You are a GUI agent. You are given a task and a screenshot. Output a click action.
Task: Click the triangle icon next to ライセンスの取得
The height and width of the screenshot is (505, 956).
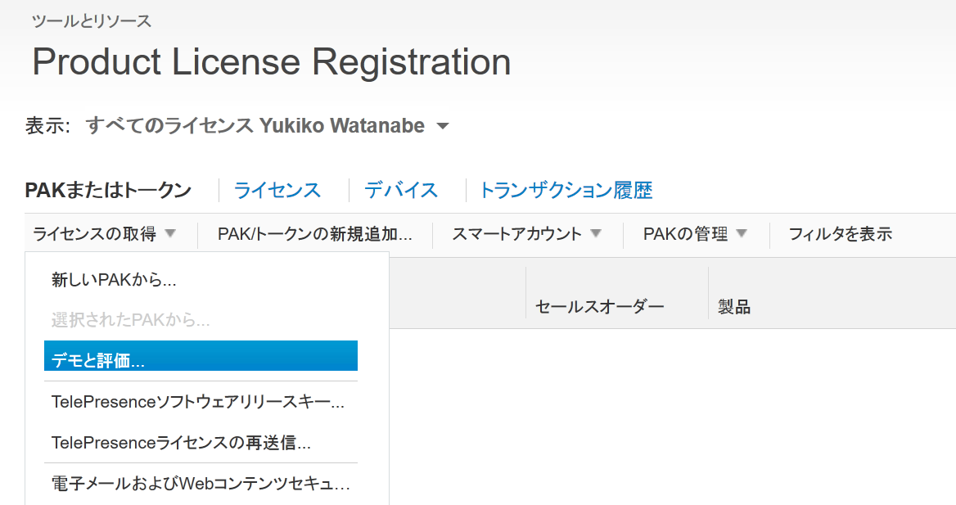pyautogui.click(x=170, y=234)
